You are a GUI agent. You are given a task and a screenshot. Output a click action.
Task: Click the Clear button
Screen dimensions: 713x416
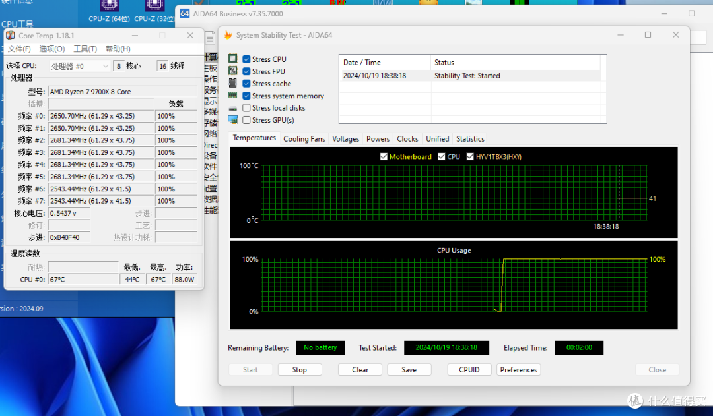coord(360,370)
